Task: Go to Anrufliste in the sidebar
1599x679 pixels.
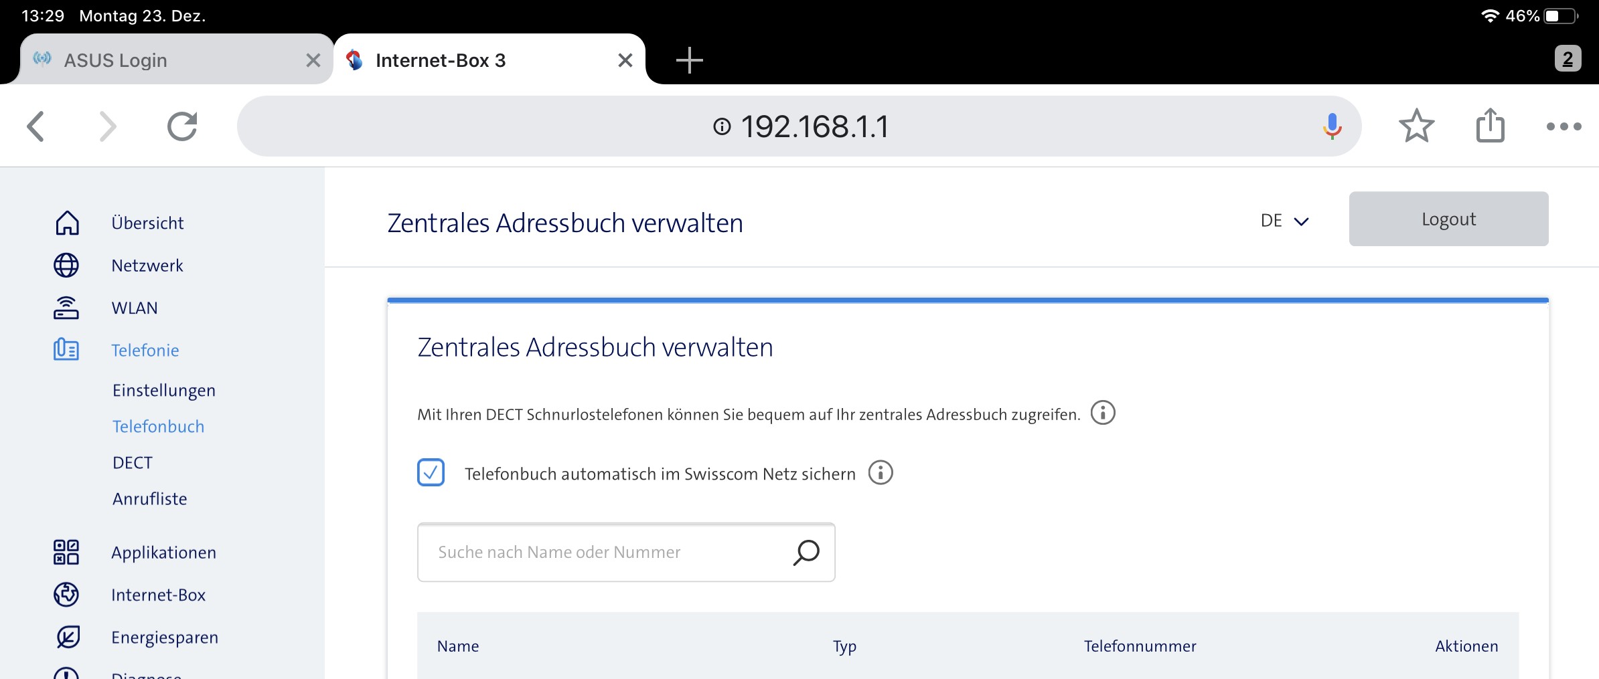Action: 150,499
